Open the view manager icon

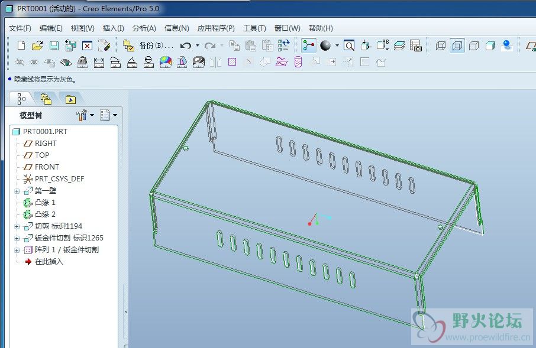coord(416,45)
